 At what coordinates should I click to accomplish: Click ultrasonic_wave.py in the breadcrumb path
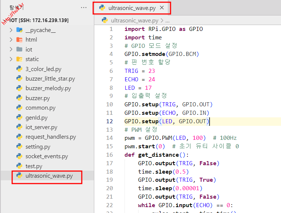(x=134, y=21)
